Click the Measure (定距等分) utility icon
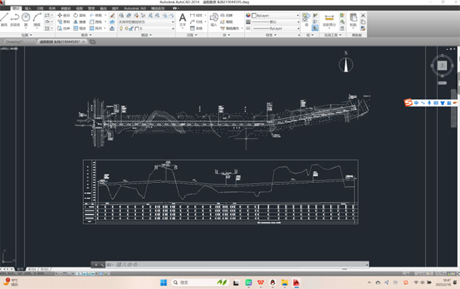The image size is (460, 289). point(328,19)
